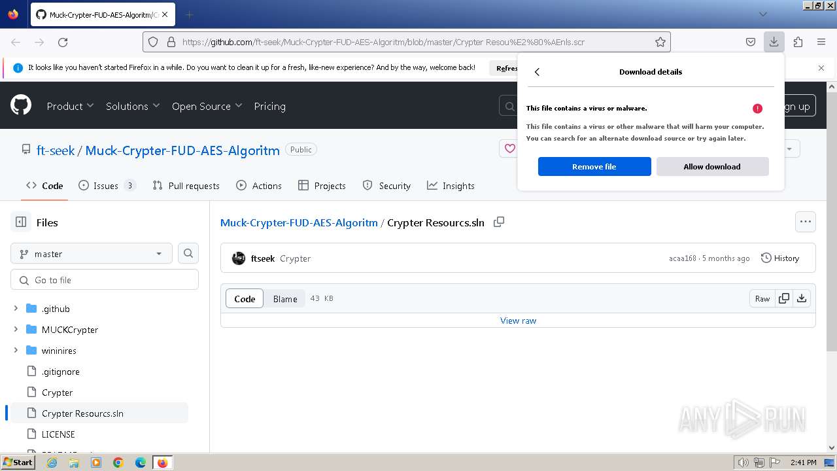
Task: Select the Insights tab
Action: click(x=451, y=186)
